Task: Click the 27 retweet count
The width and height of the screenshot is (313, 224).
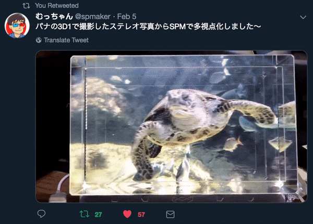Action: point(98,215)
